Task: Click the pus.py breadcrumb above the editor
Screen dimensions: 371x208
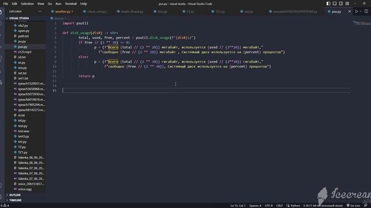Action: pos(59,18)
